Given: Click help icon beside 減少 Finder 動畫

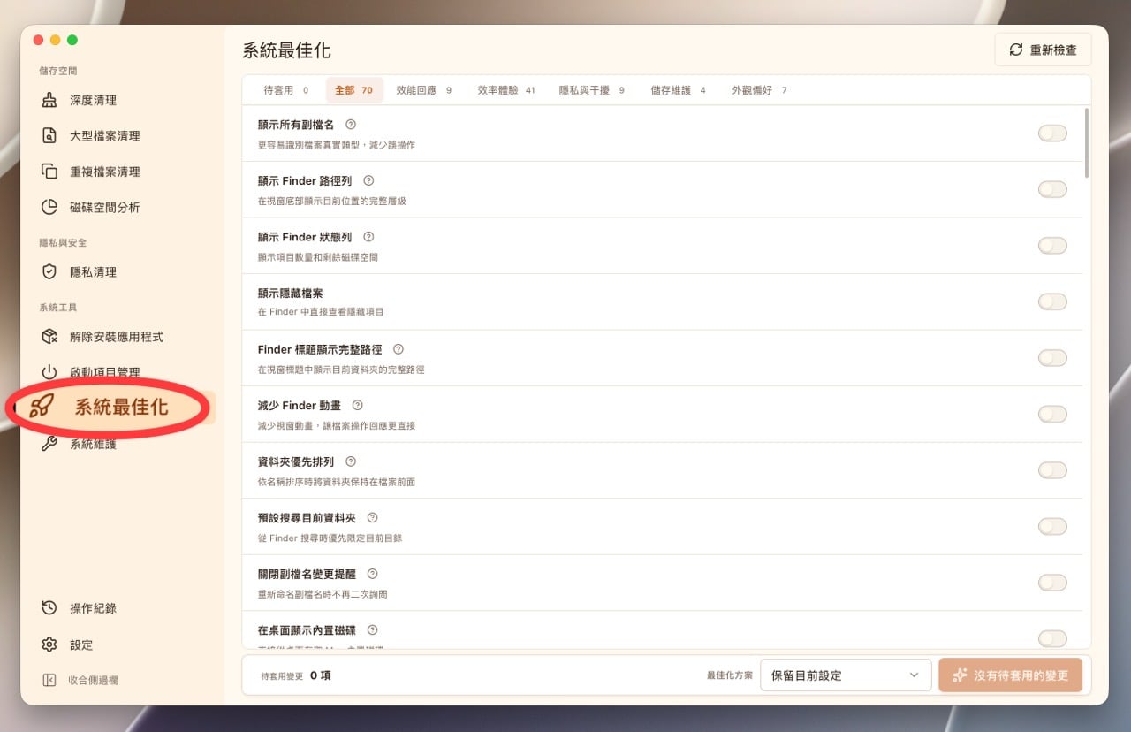Looking at the screenshot, I should 358,405.
